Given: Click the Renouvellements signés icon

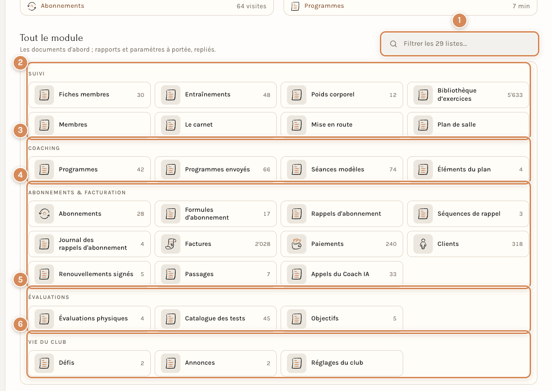Looking at the screenshot, I should coord(44,274).
